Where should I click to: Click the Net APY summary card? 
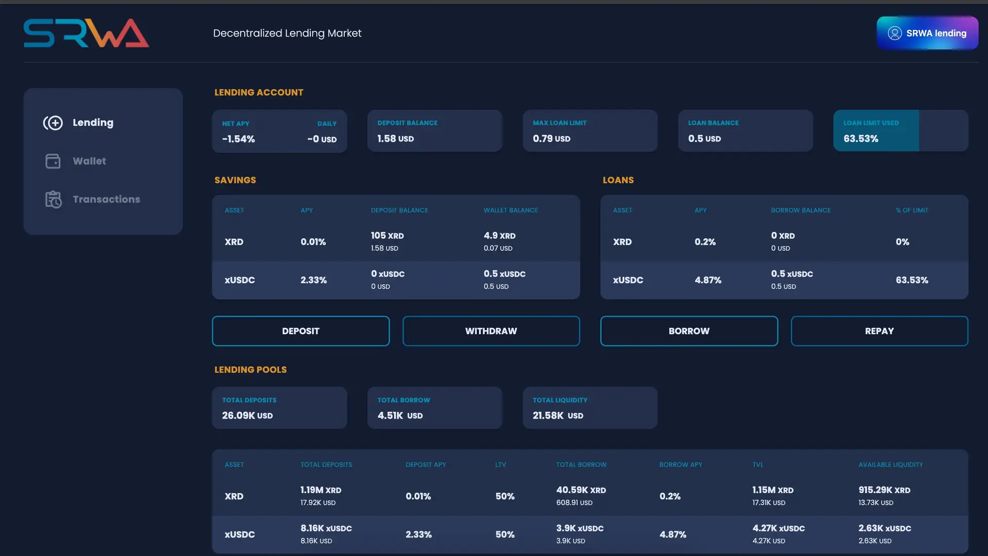(x=279, y=131)
